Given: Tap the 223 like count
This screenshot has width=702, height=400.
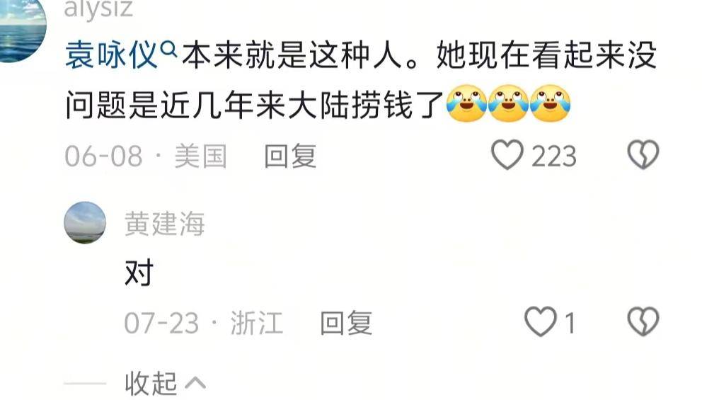Looking at the screenshot, I should click(x=554, y=156).
